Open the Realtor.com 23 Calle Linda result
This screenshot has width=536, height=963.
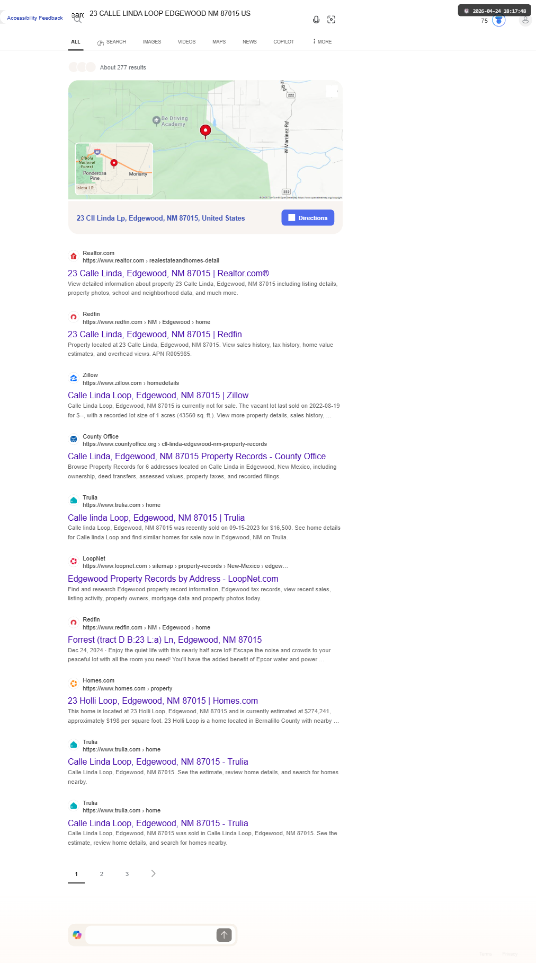tap(168, 273)
